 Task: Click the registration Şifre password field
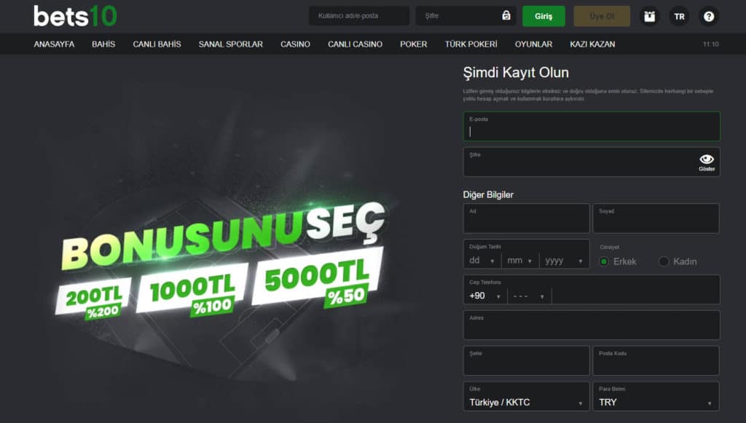592,162
